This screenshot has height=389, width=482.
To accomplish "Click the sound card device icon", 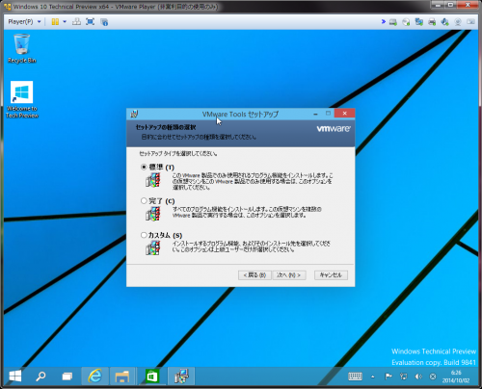I will (x=445, y=22).
